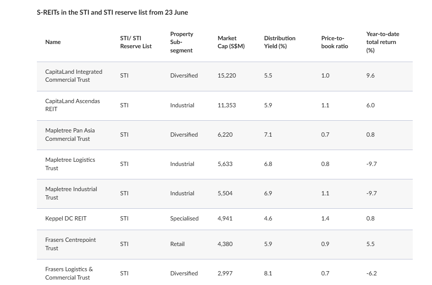The image size is (432, 285).
Task: Click the 'Property Sub-segment' column header
Action: [181, 42]
